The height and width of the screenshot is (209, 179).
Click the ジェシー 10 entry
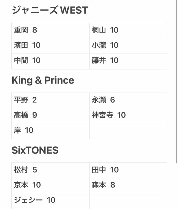[x=50, y=201]
